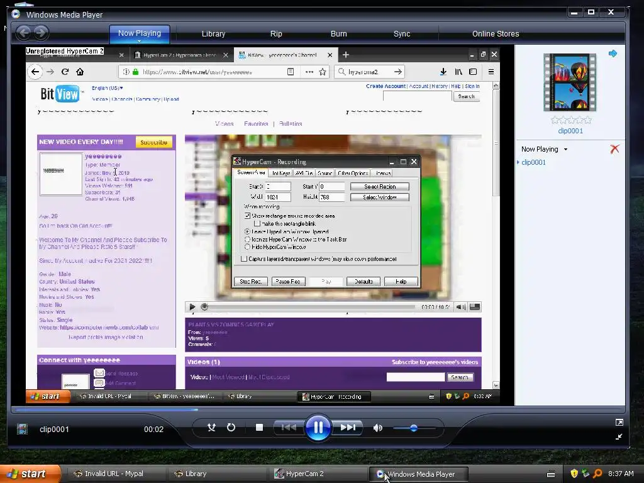The height and width of the screenshot is (483, 644).
Task: Click the Windows Media Player taskbar button
Action: (418, 474)
